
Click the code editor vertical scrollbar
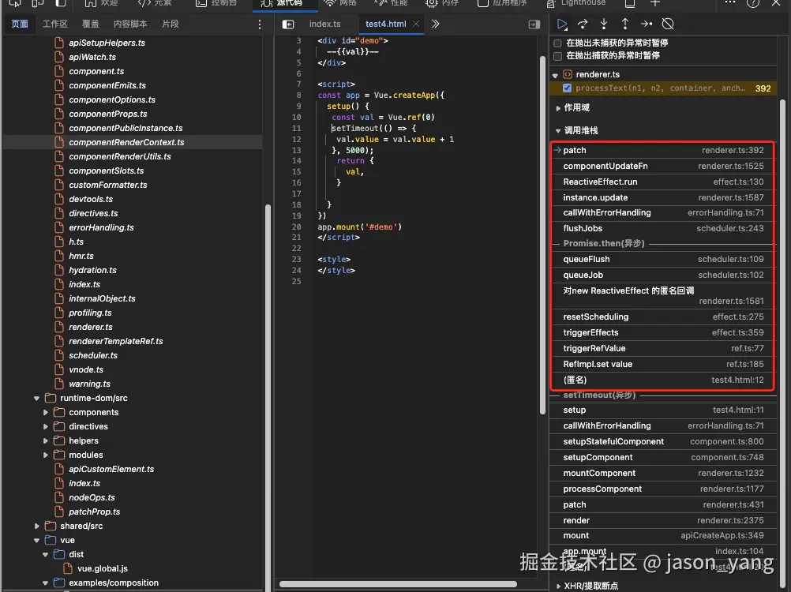point(543,234)
